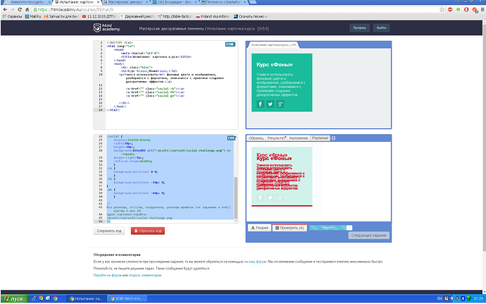Click the Испытание: карточка курса preview tab title
Viewport: 486px width, 304px height.
[273, 45]
